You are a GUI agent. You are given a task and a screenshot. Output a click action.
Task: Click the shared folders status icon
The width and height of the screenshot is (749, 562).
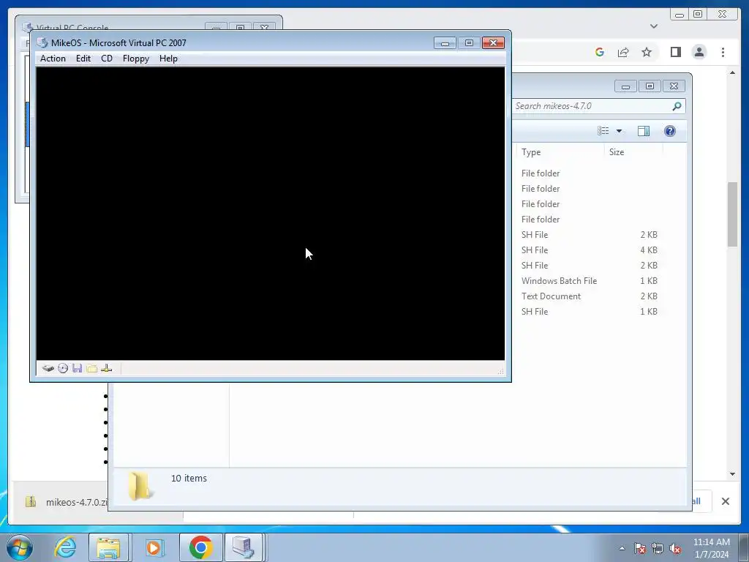tap(91, 369)
